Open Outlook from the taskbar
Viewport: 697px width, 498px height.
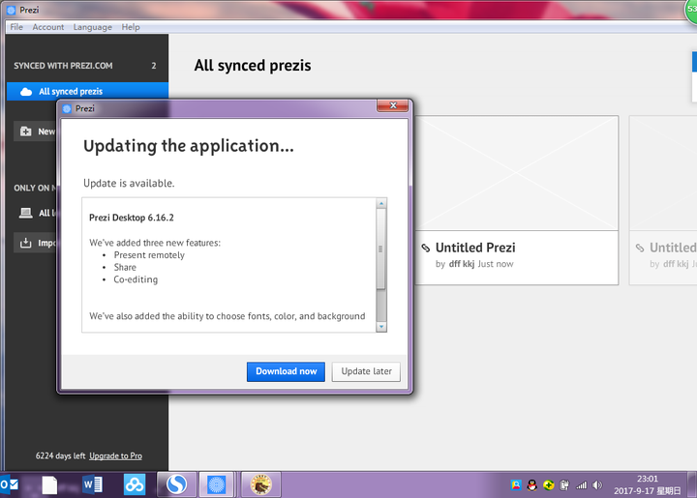pos(10,484)
